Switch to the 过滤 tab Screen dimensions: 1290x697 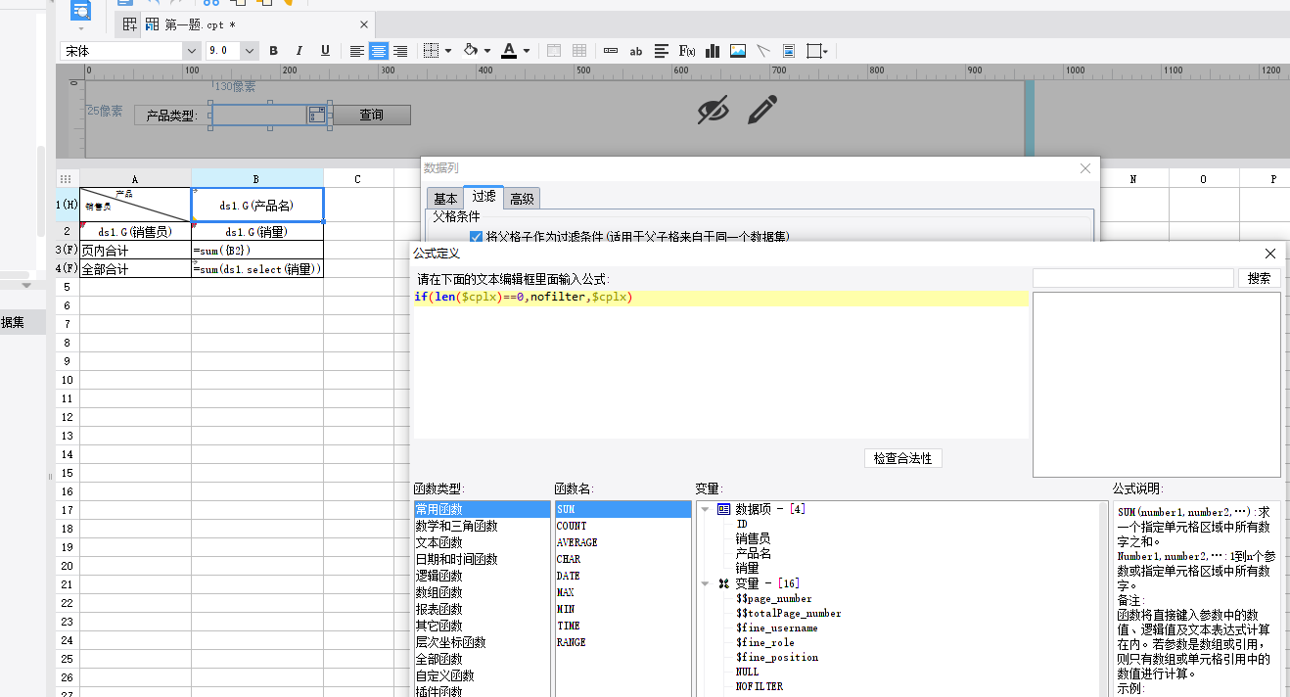[484, 197]
